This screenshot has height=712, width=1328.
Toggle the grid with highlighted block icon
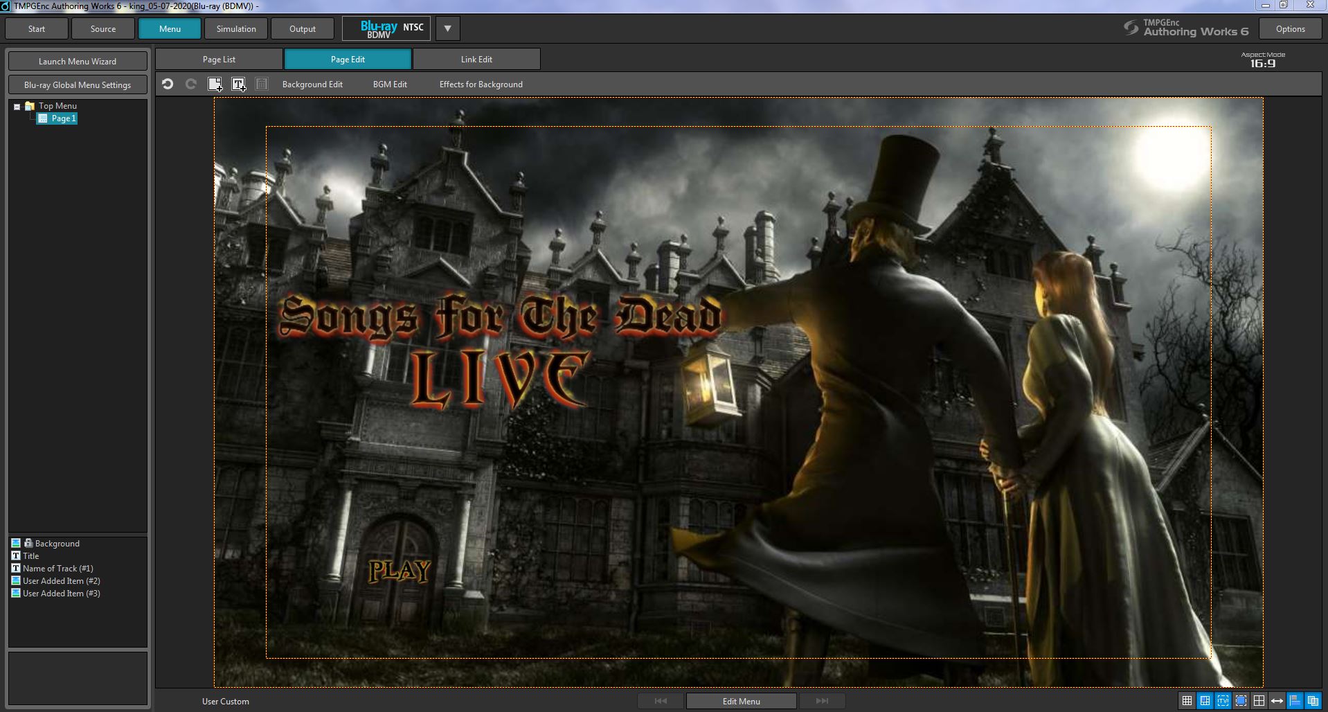[1205, 701]
